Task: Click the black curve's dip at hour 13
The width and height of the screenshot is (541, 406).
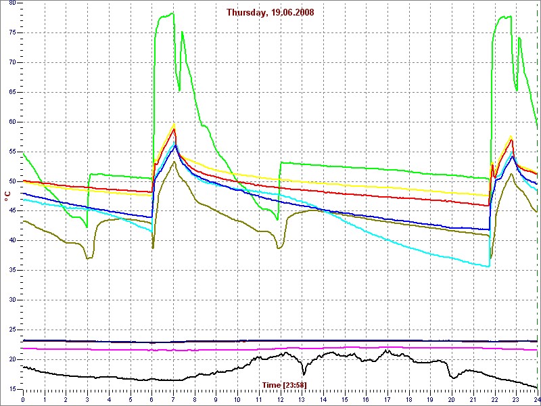Action: coord(304,374)
